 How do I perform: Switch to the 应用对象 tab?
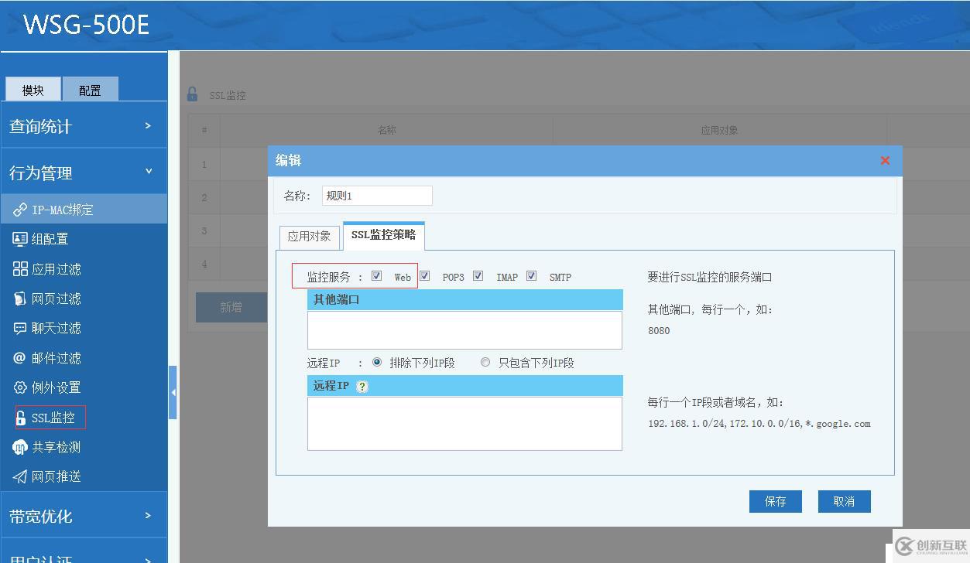tap(309, 236)
